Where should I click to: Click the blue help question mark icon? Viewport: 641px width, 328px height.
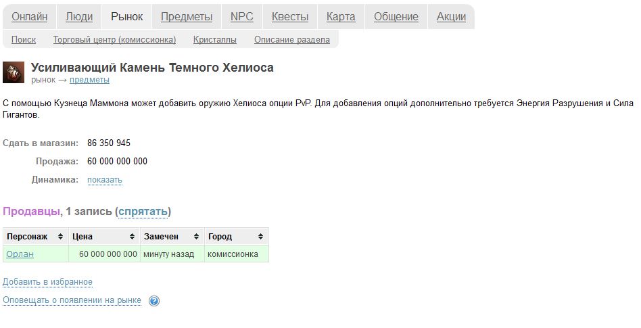pos(154,301)
